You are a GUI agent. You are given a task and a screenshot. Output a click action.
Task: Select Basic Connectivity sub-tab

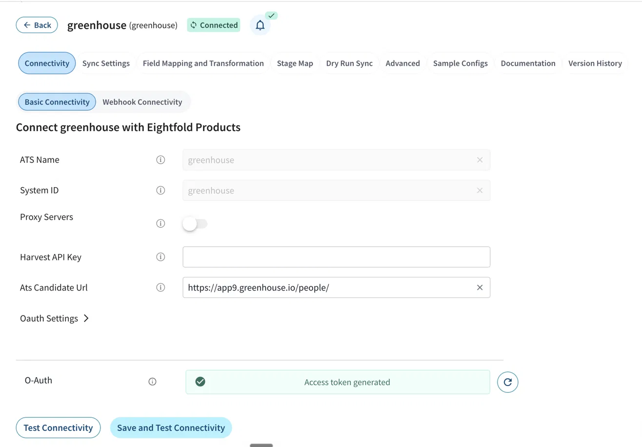[57, 102]
